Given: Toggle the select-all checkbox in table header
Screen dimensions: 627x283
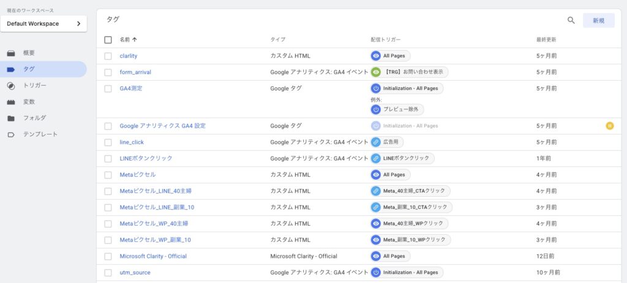Looking at the screenshot, I should click(108, 40).
